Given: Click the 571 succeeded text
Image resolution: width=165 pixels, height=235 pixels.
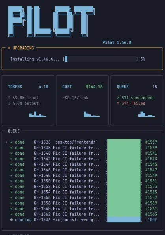Looking at the screenshot, I should tap(137, 98).
